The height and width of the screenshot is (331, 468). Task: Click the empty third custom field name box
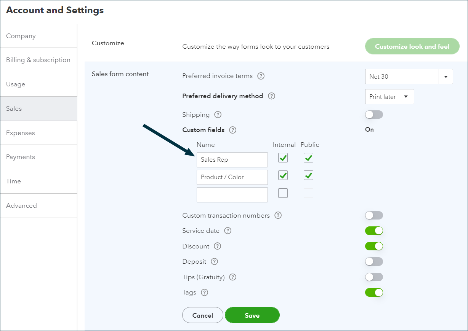(232, 194)
